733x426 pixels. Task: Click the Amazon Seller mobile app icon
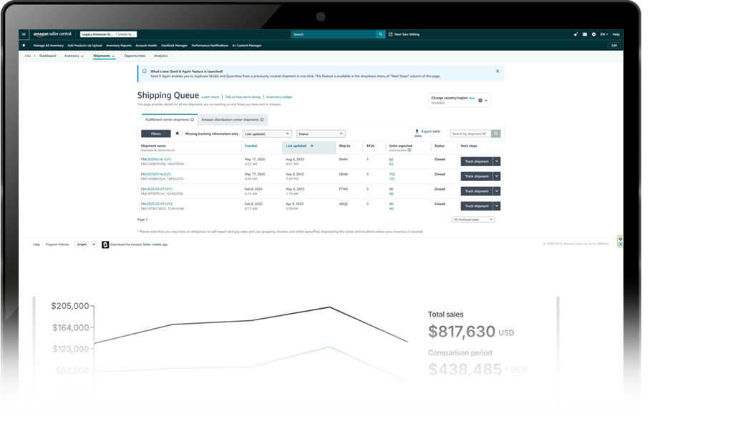click(x=105, y=244)
